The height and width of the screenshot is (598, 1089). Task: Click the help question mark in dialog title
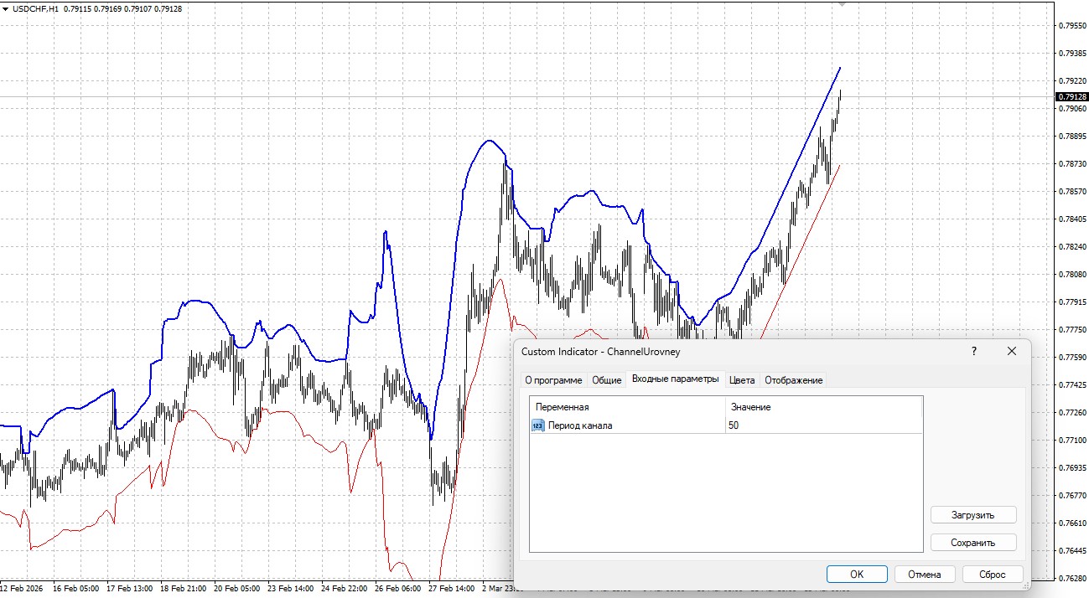click(974, 352)
